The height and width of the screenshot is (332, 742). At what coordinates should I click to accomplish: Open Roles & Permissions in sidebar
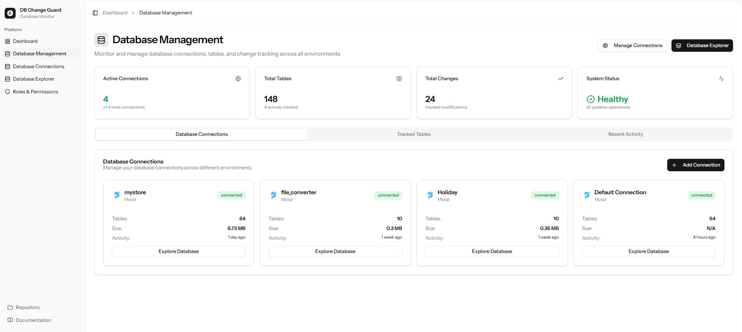coord(35,92)
